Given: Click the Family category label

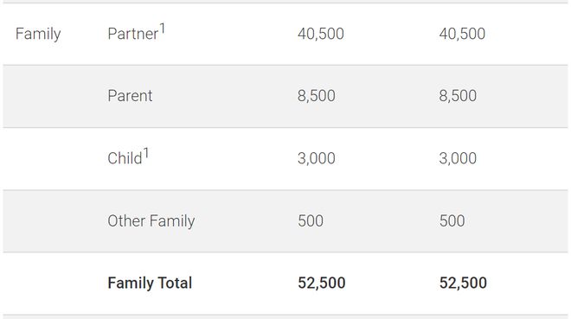Looking at the screenshot, I should [x=38, y=35].
